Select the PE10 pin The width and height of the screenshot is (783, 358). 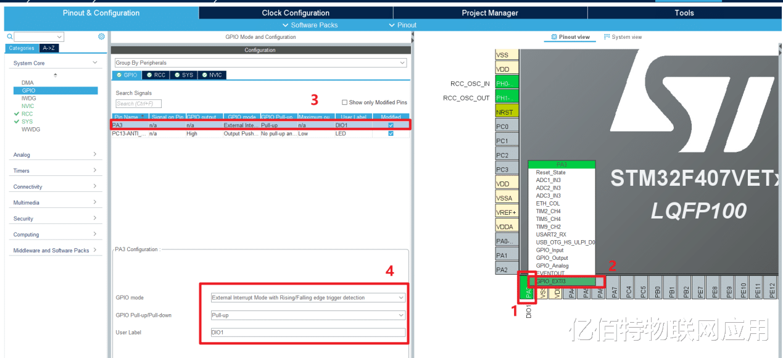click(x=744, y=288)
